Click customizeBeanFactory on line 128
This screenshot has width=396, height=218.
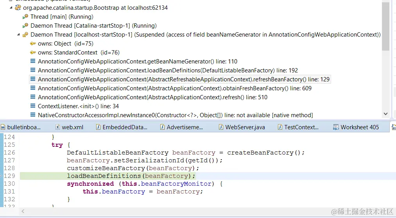[x=106, y=168]
